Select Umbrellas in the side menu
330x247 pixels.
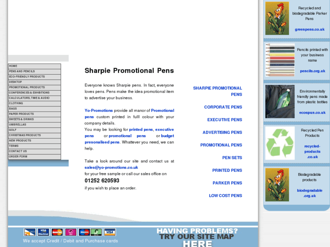point(34,125)
